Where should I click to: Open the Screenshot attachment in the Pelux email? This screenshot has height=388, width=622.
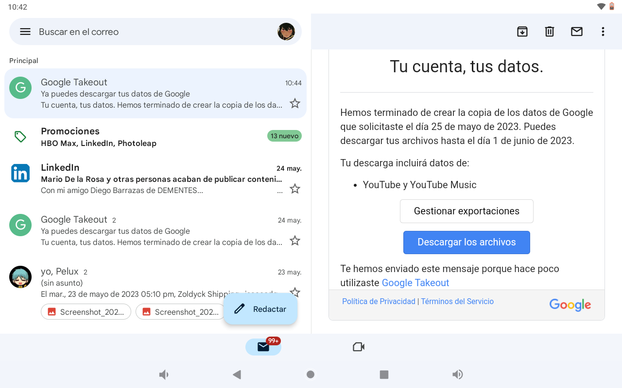coord(86,311)
